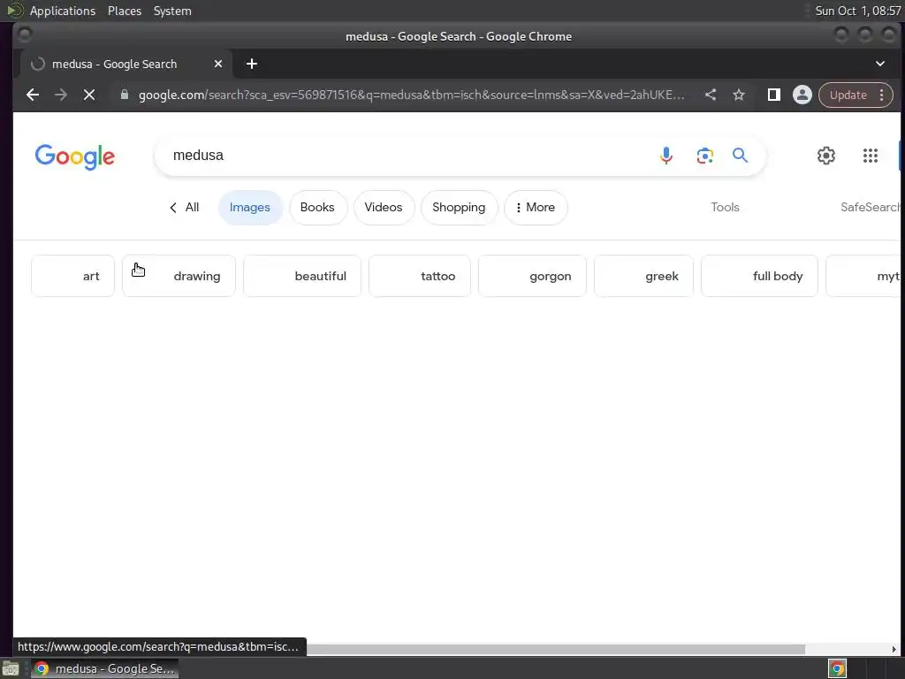The image size is (905, 679).
Task: Click the magnifying glass search button
Action: pyautogui.click(x=740, y=156)
